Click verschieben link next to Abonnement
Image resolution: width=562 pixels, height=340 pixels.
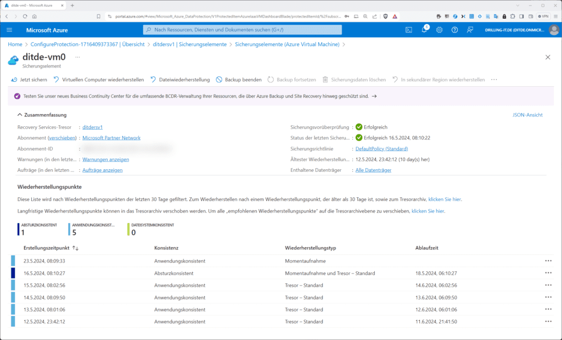(63, 138)
